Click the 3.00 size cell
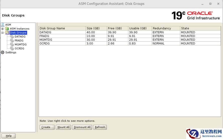The image size is (223, 139). tap(96, 43)
